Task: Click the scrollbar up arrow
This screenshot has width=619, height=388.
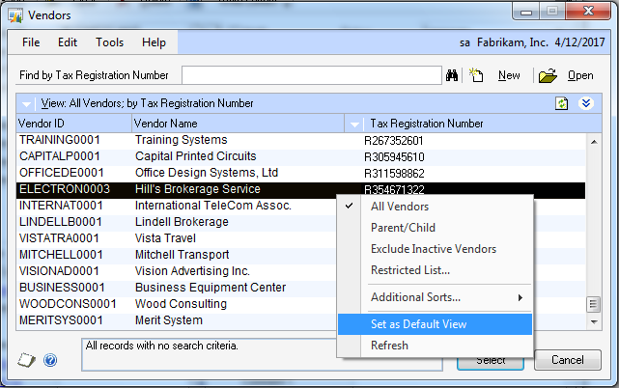Action: [594, 142]
